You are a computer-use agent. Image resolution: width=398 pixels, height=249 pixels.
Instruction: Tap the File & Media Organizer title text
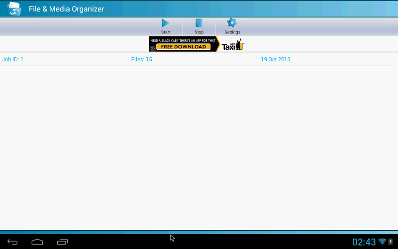(67, 9)
